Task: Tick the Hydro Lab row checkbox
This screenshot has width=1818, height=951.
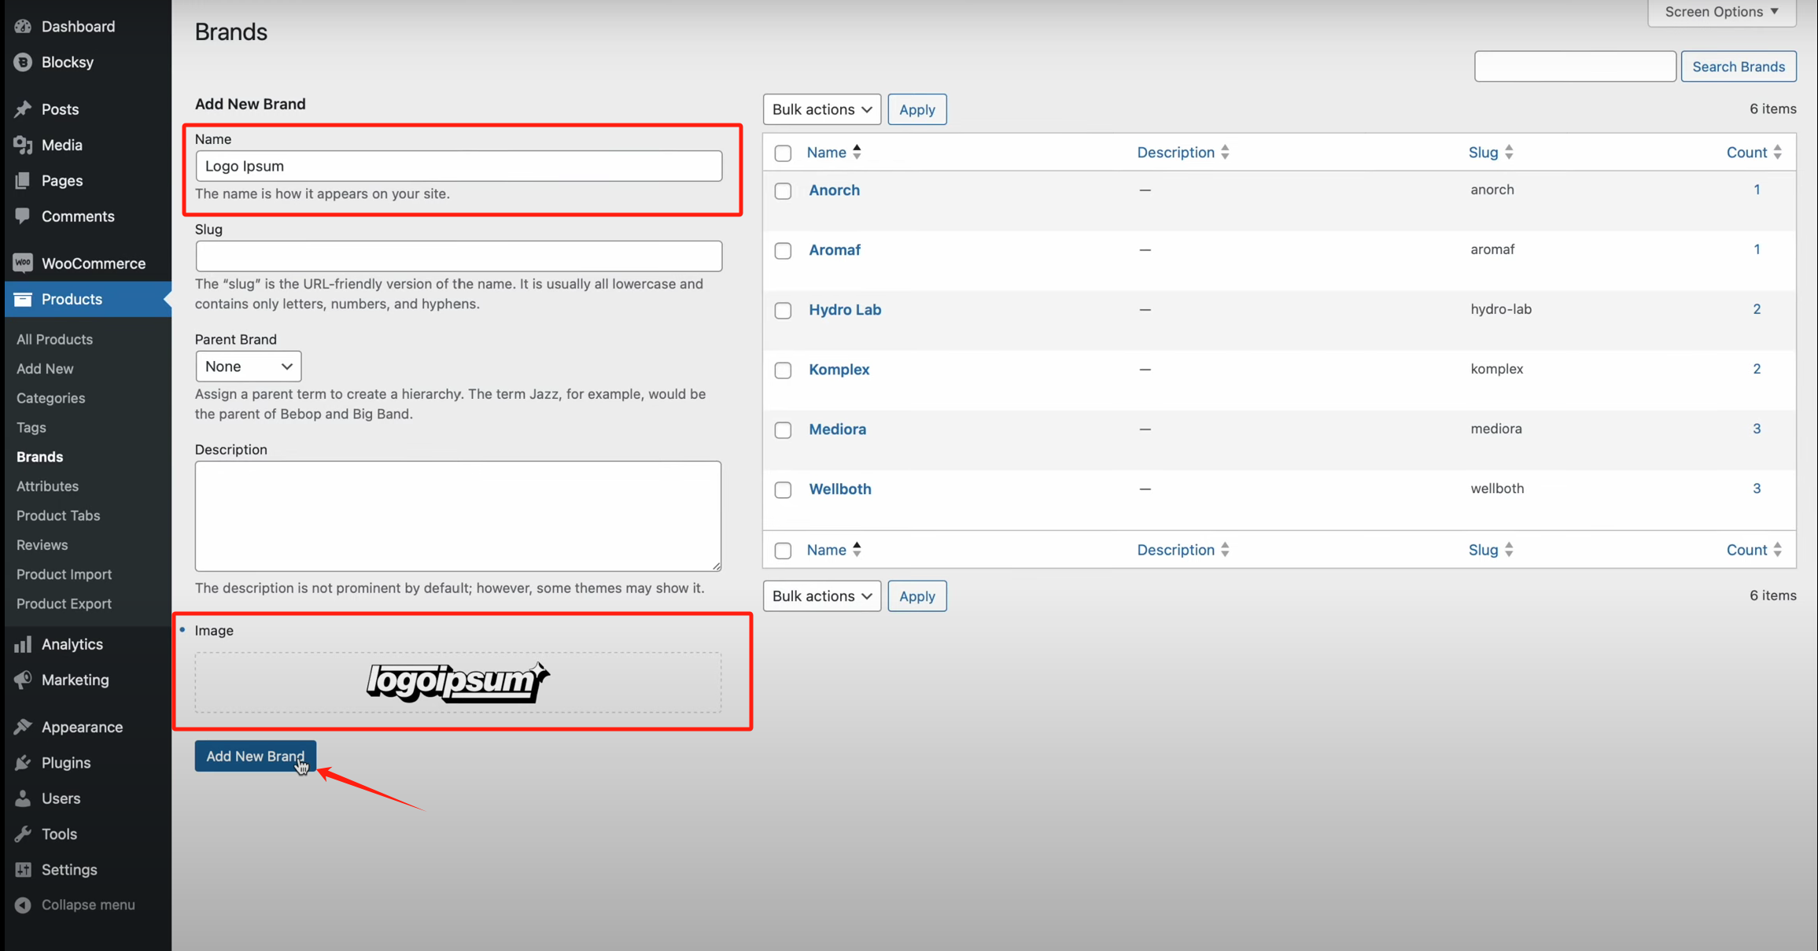Action: (783, 311)
